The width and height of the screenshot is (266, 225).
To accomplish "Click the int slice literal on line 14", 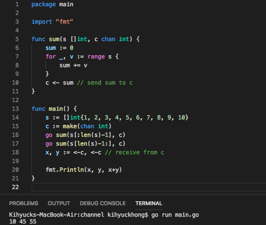I will tap(126, 118).
